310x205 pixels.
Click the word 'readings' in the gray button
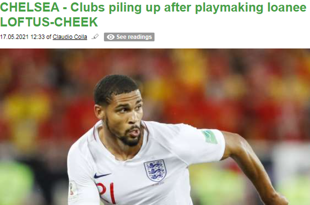tap(141, 37)
